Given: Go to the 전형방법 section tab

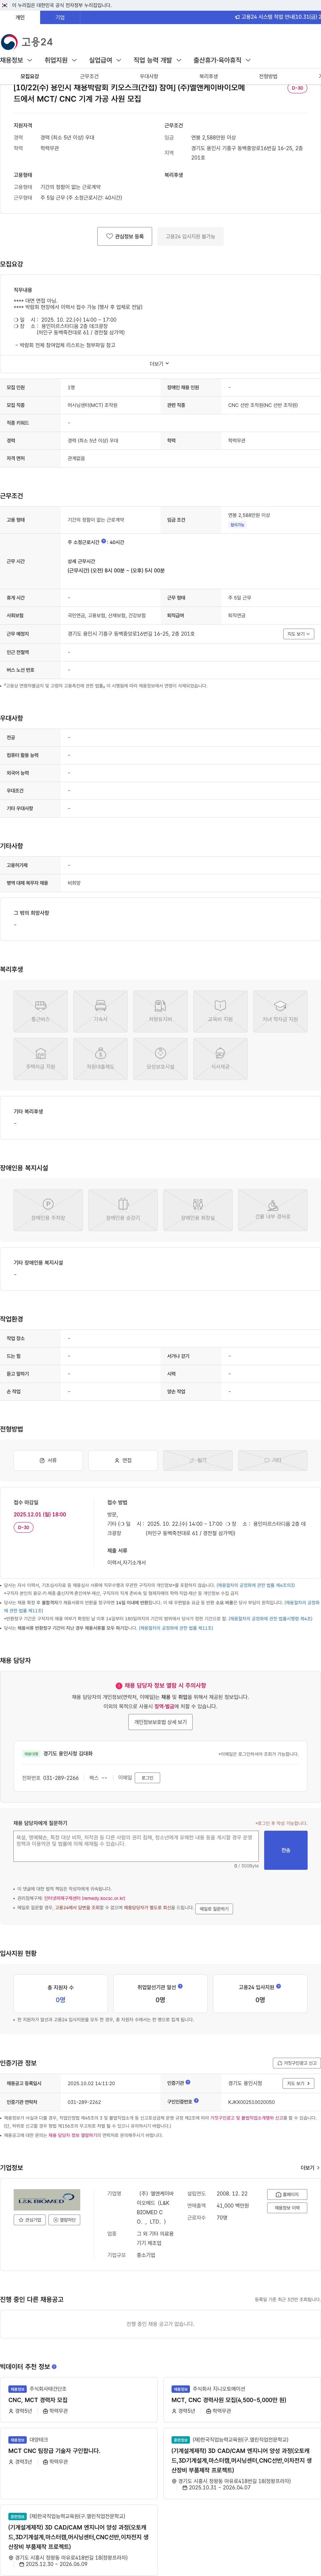Looking at the screenshot, I should click(x=268, y=76).
